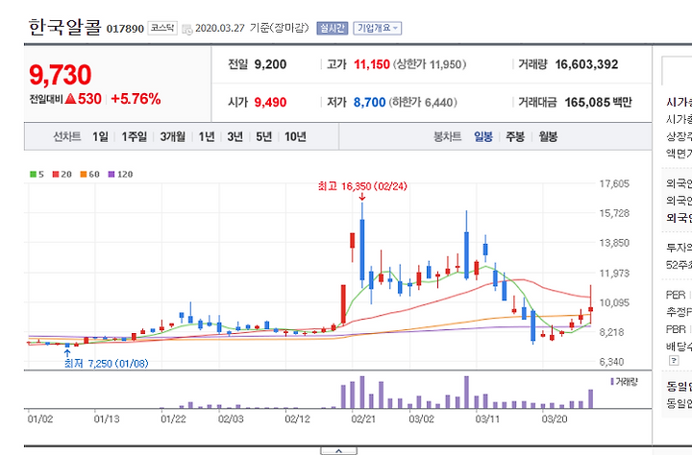Viewport: 692px width, 455px height.
Task: Switch to 일봉 daily candle chart
Action: click(483, 137)
